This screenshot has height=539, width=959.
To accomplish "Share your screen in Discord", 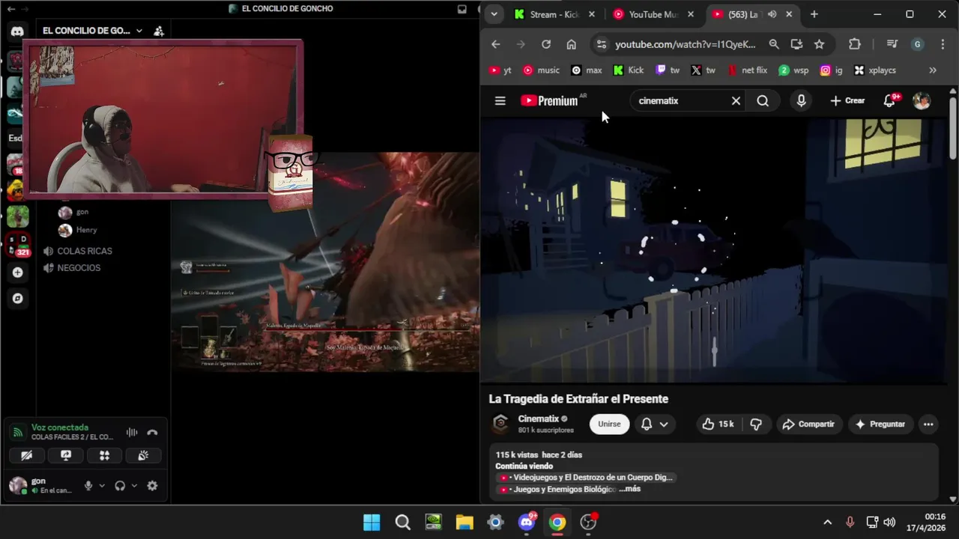I will [65, 455].
